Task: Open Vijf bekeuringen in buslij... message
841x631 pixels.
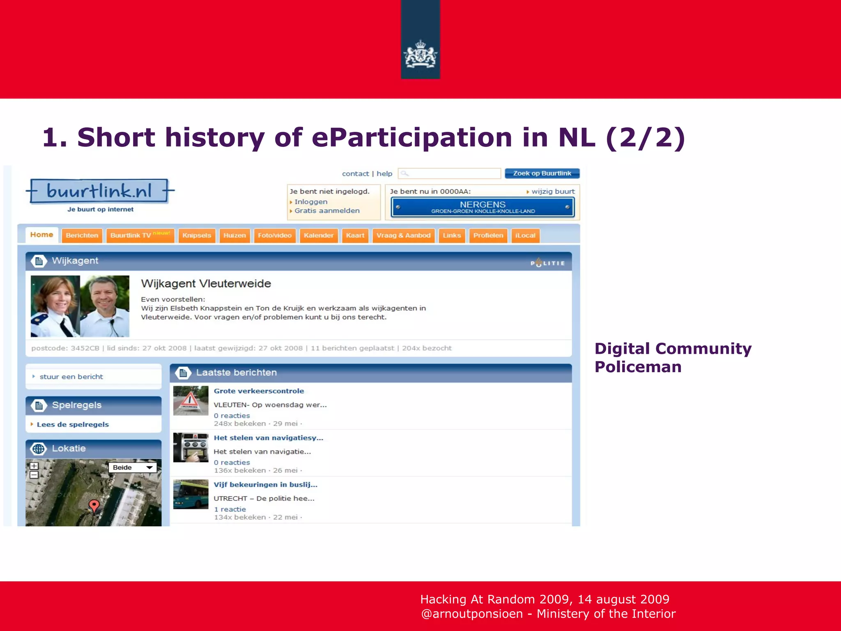Action: [x=265, y=485]
